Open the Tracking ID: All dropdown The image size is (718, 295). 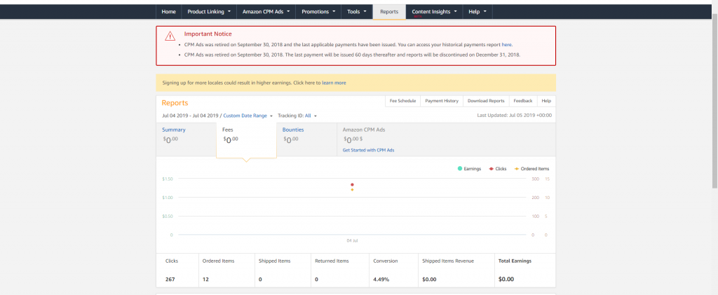297,116
